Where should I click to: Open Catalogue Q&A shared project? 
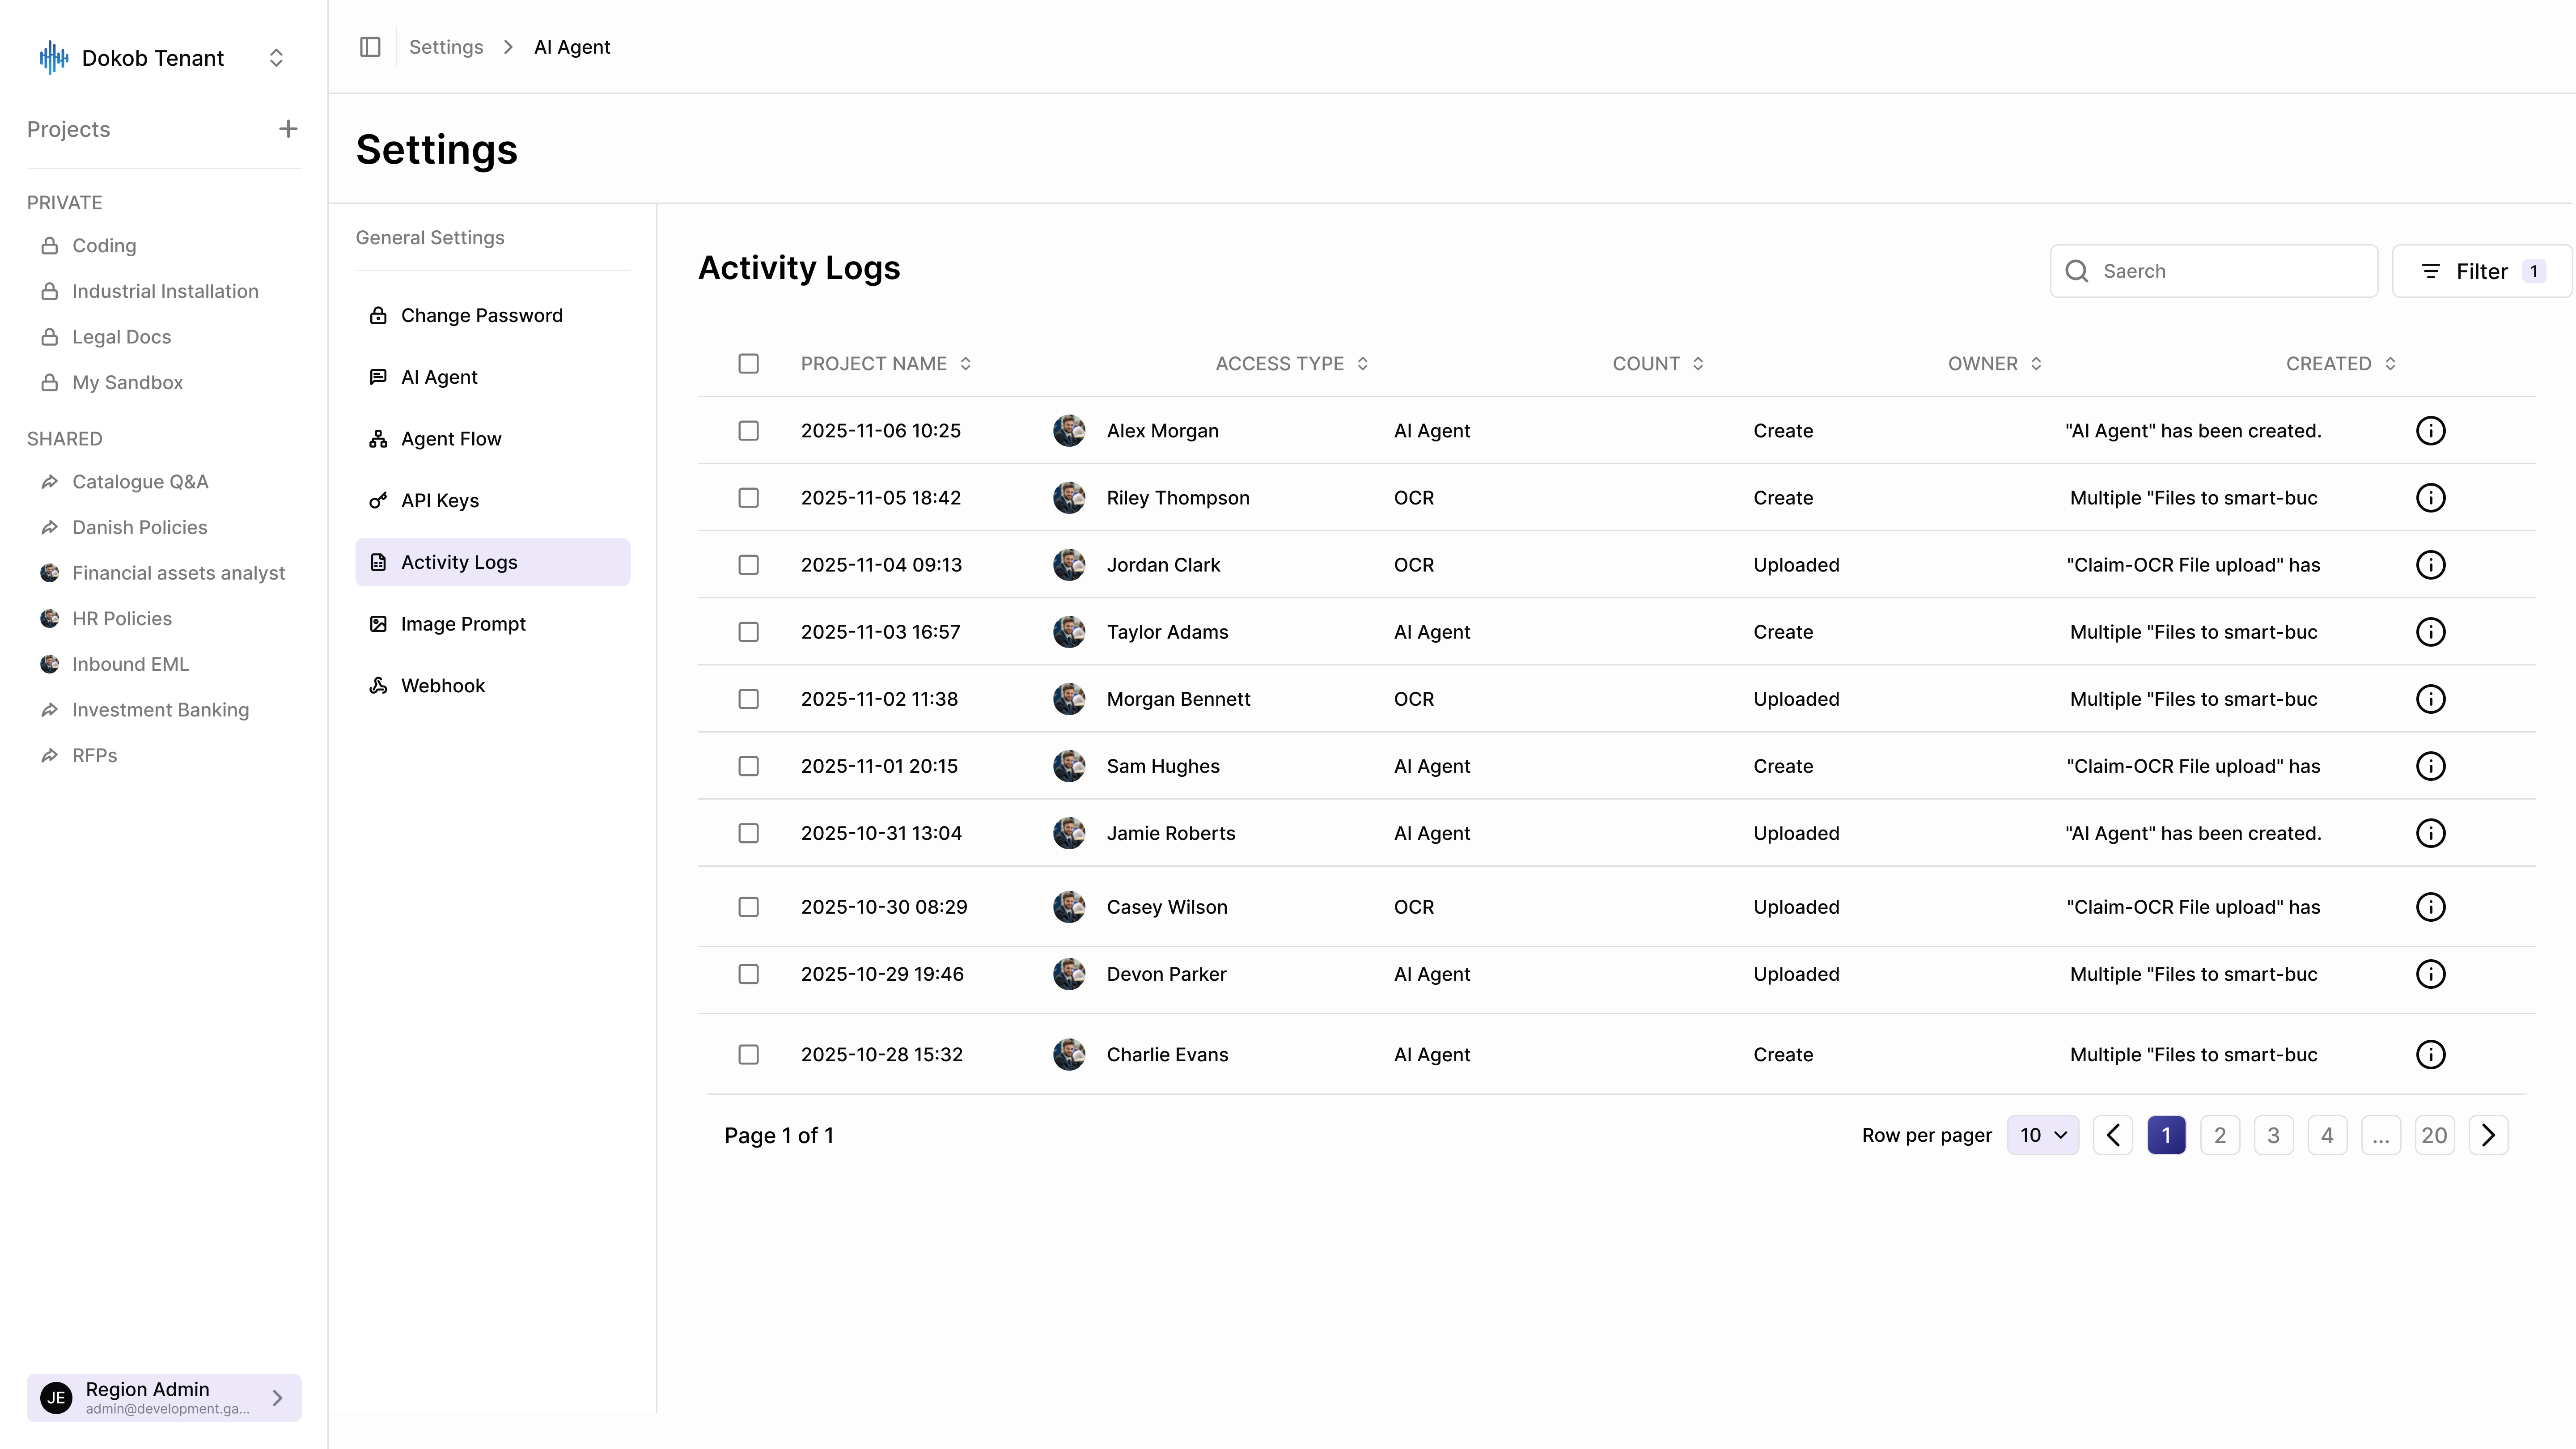[125, 482]
